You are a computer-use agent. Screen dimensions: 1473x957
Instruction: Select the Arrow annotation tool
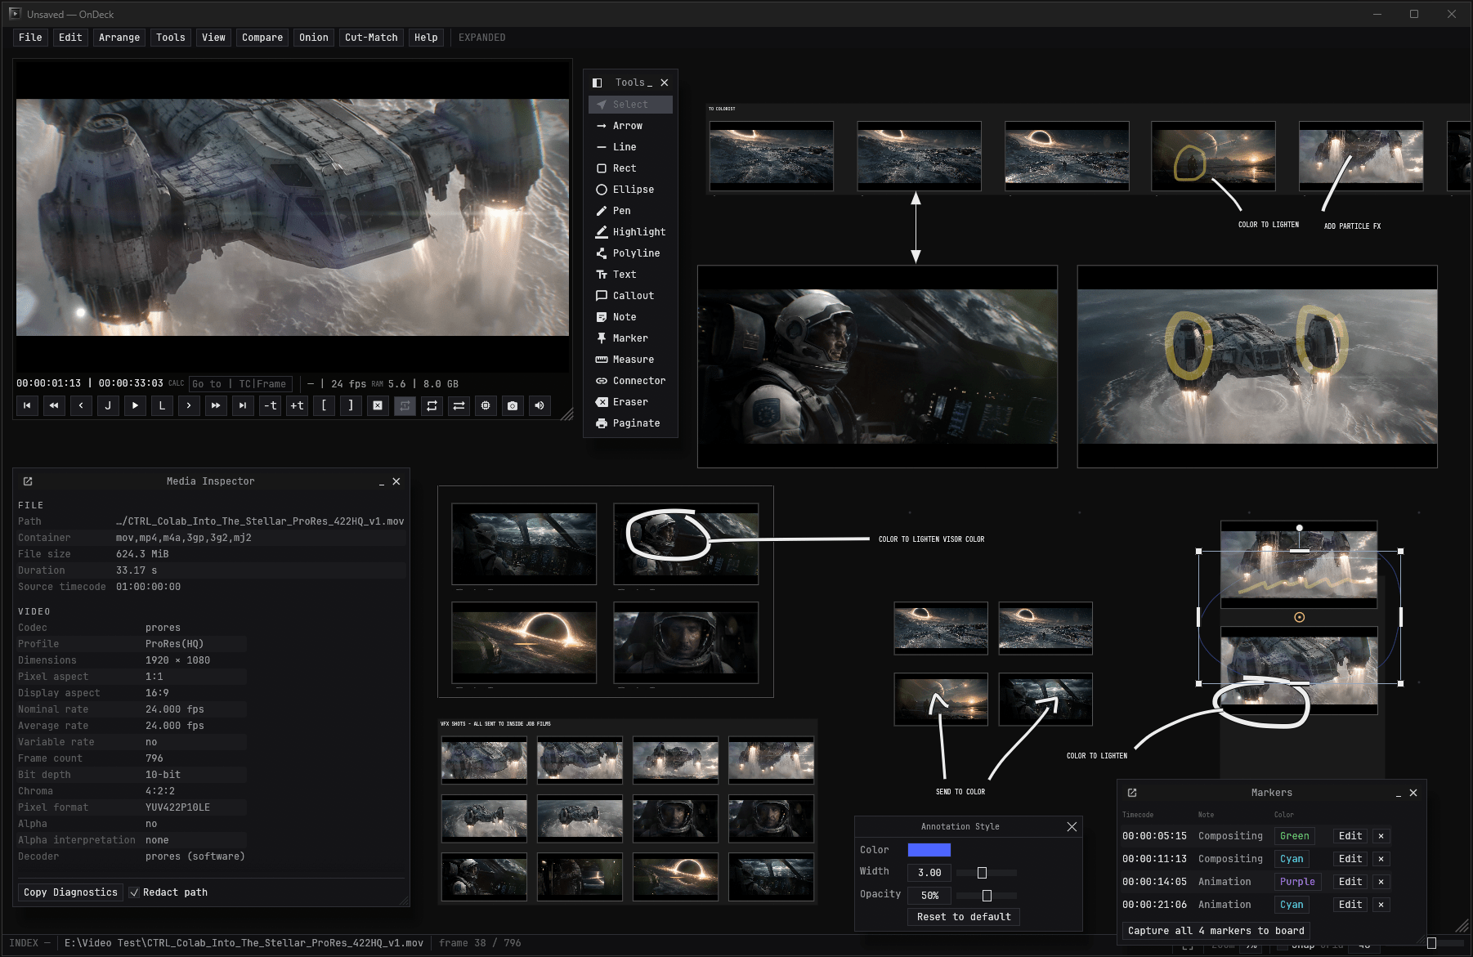630,126
